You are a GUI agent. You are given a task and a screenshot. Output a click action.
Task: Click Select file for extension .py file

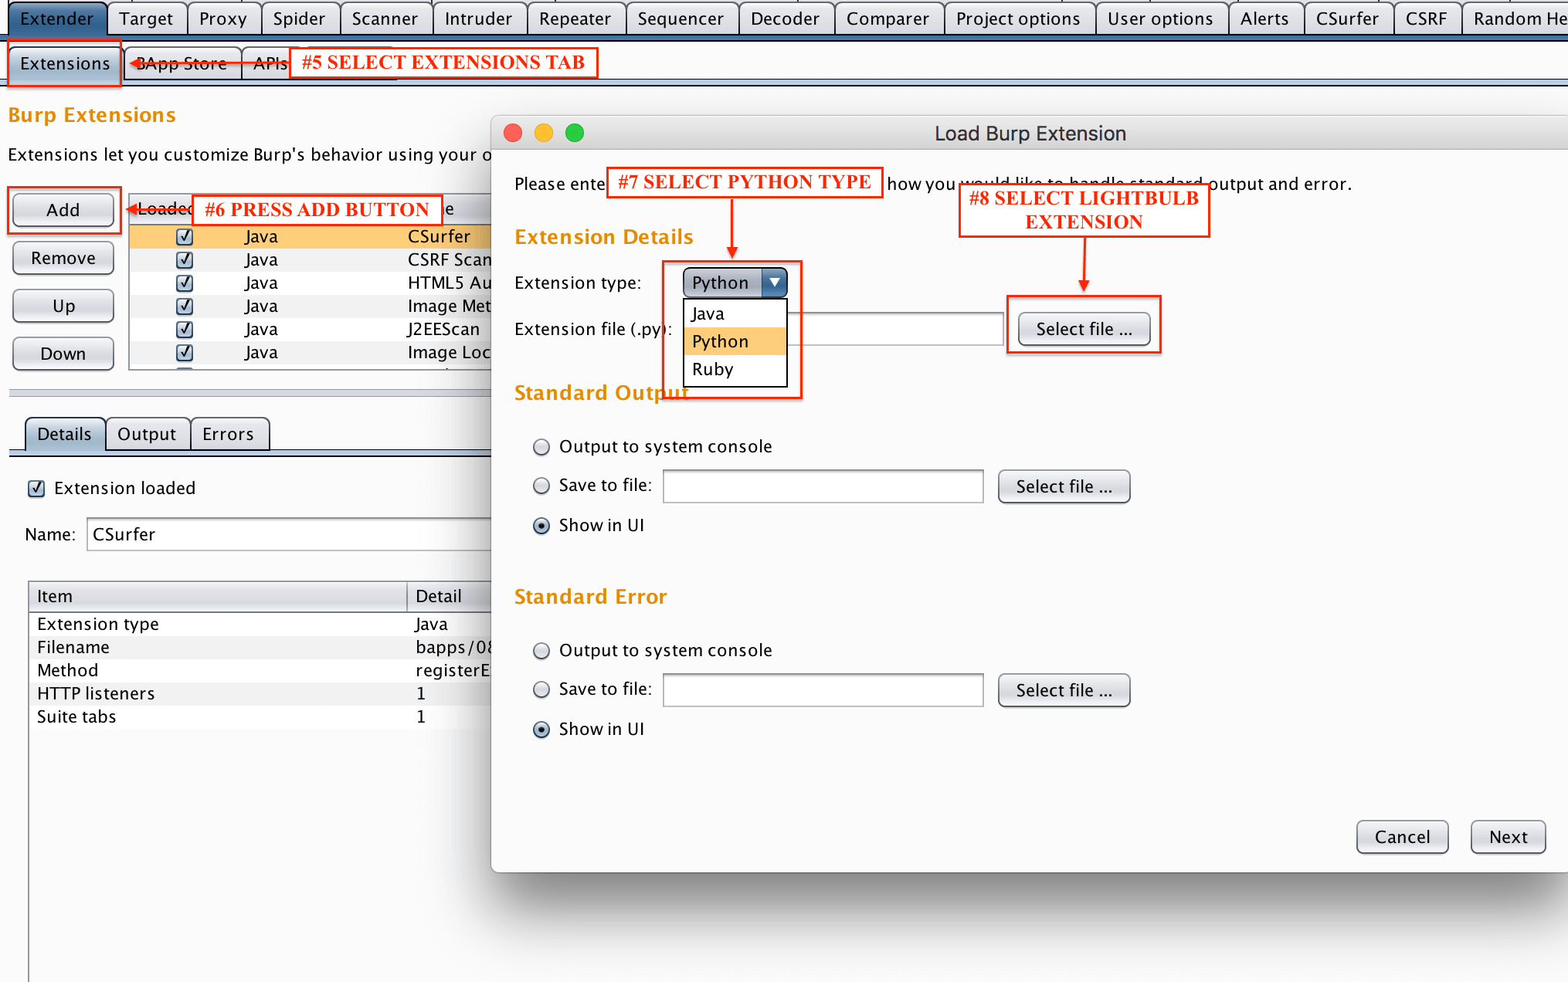click(1083, 329)
